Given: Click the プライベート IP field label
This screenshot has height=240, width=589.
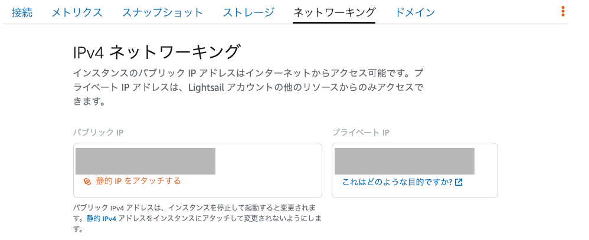Looking at the screenshot, I should 361,133.
